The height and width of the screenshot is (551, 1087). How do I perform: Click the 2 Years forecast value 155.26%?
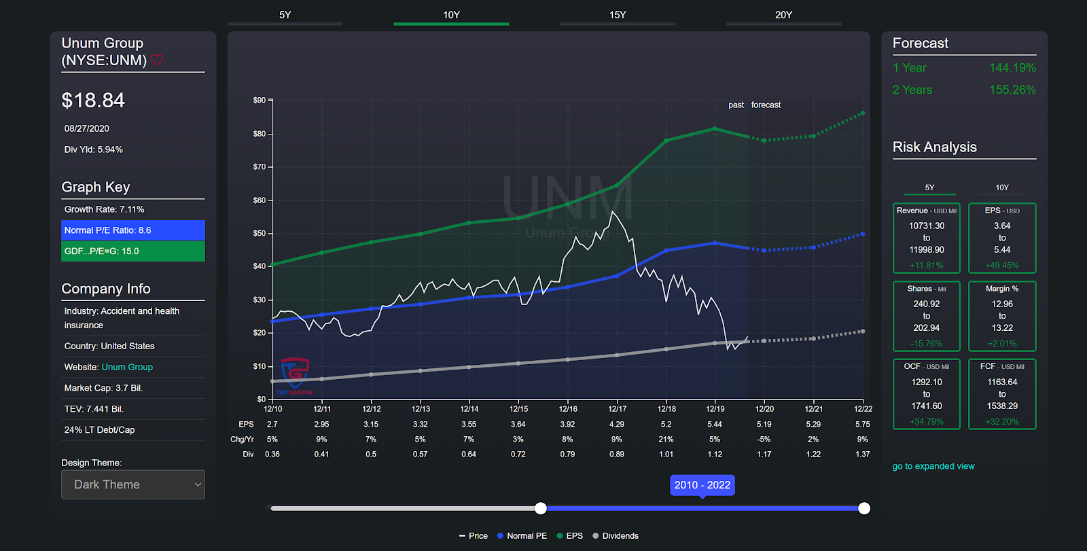(x=1012, y=90)
